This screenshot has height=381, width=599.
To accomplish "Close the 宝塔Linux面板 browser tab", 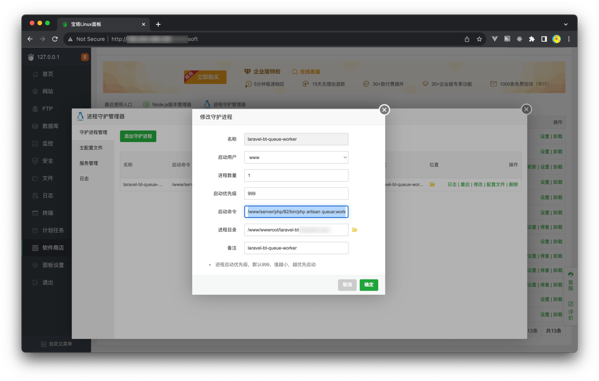I will pyautogui.click(x=144, y=24).
